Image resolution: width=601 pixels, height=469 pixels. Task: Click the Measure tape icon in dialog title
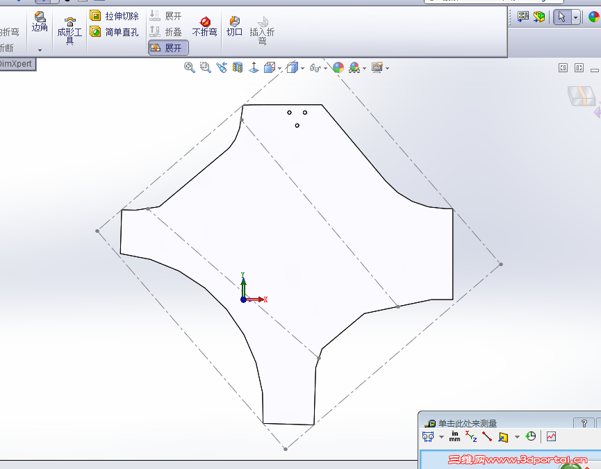pos(431,423)
